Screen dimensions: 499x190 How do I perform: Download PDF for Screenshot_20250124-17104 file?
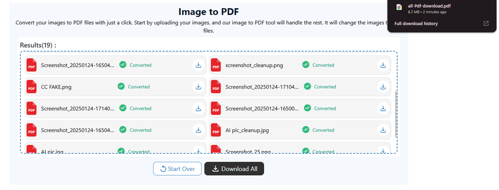(x=383, y=86)
